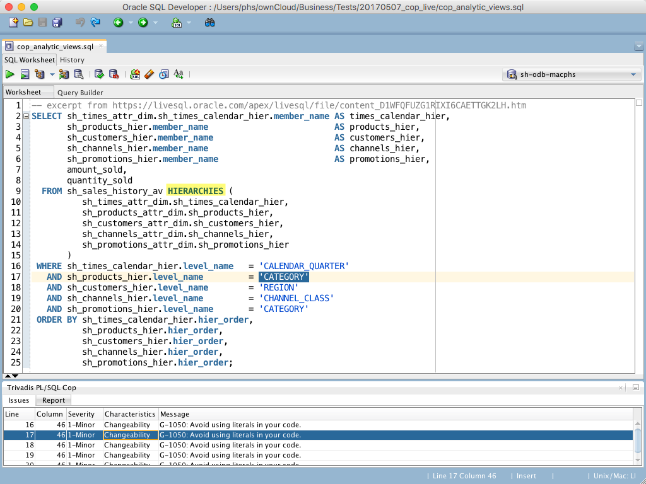
Task: Click the Redo arrow icon
Action: [x=95, y=23]
